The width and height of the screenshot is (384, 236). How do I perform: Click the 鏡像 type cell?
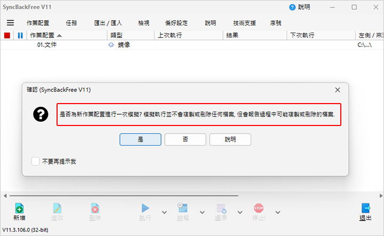coord(124,45)
